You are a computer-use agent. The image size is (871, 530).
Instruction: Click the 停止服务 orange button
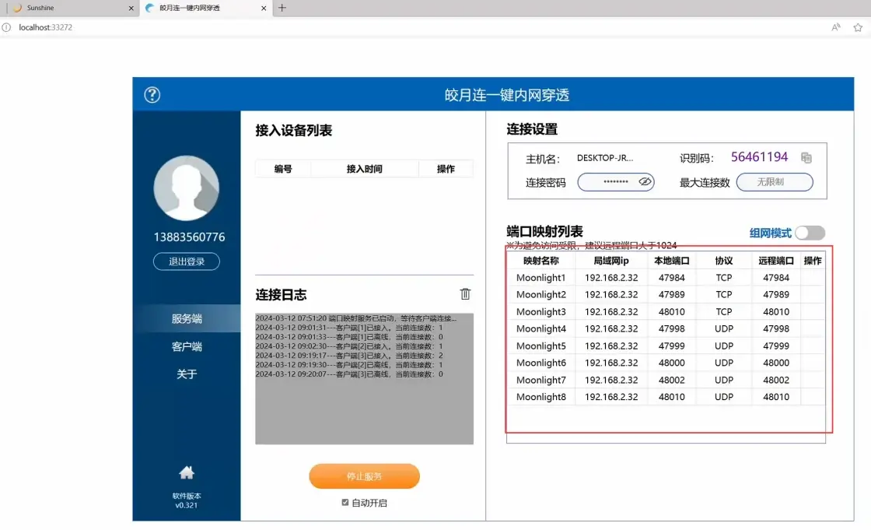(x=365, y=476)
